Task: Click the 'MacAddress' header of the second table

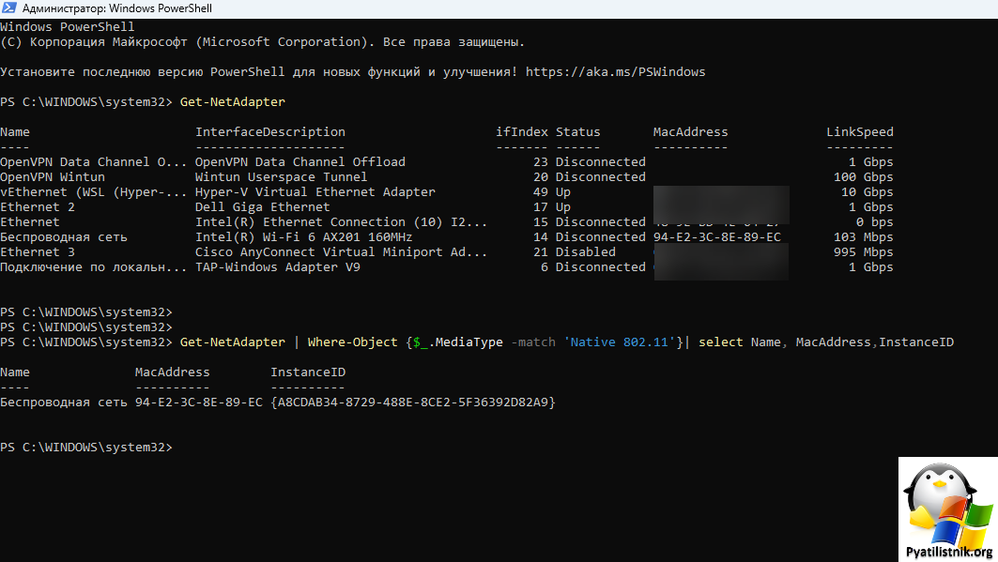Action: (173, 372)
